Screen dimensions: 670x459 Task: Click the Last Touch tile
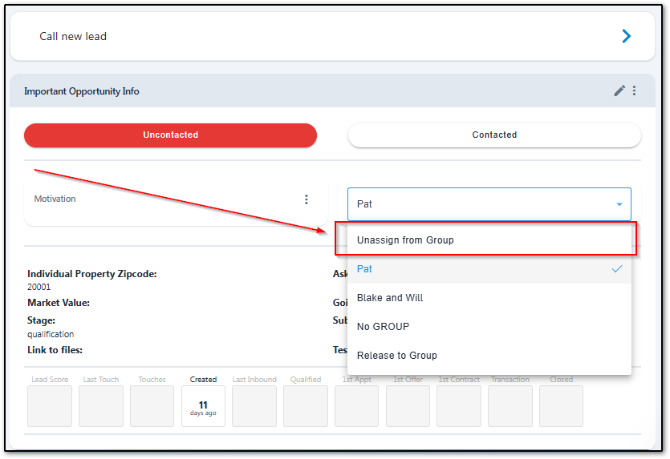(101, 405)
